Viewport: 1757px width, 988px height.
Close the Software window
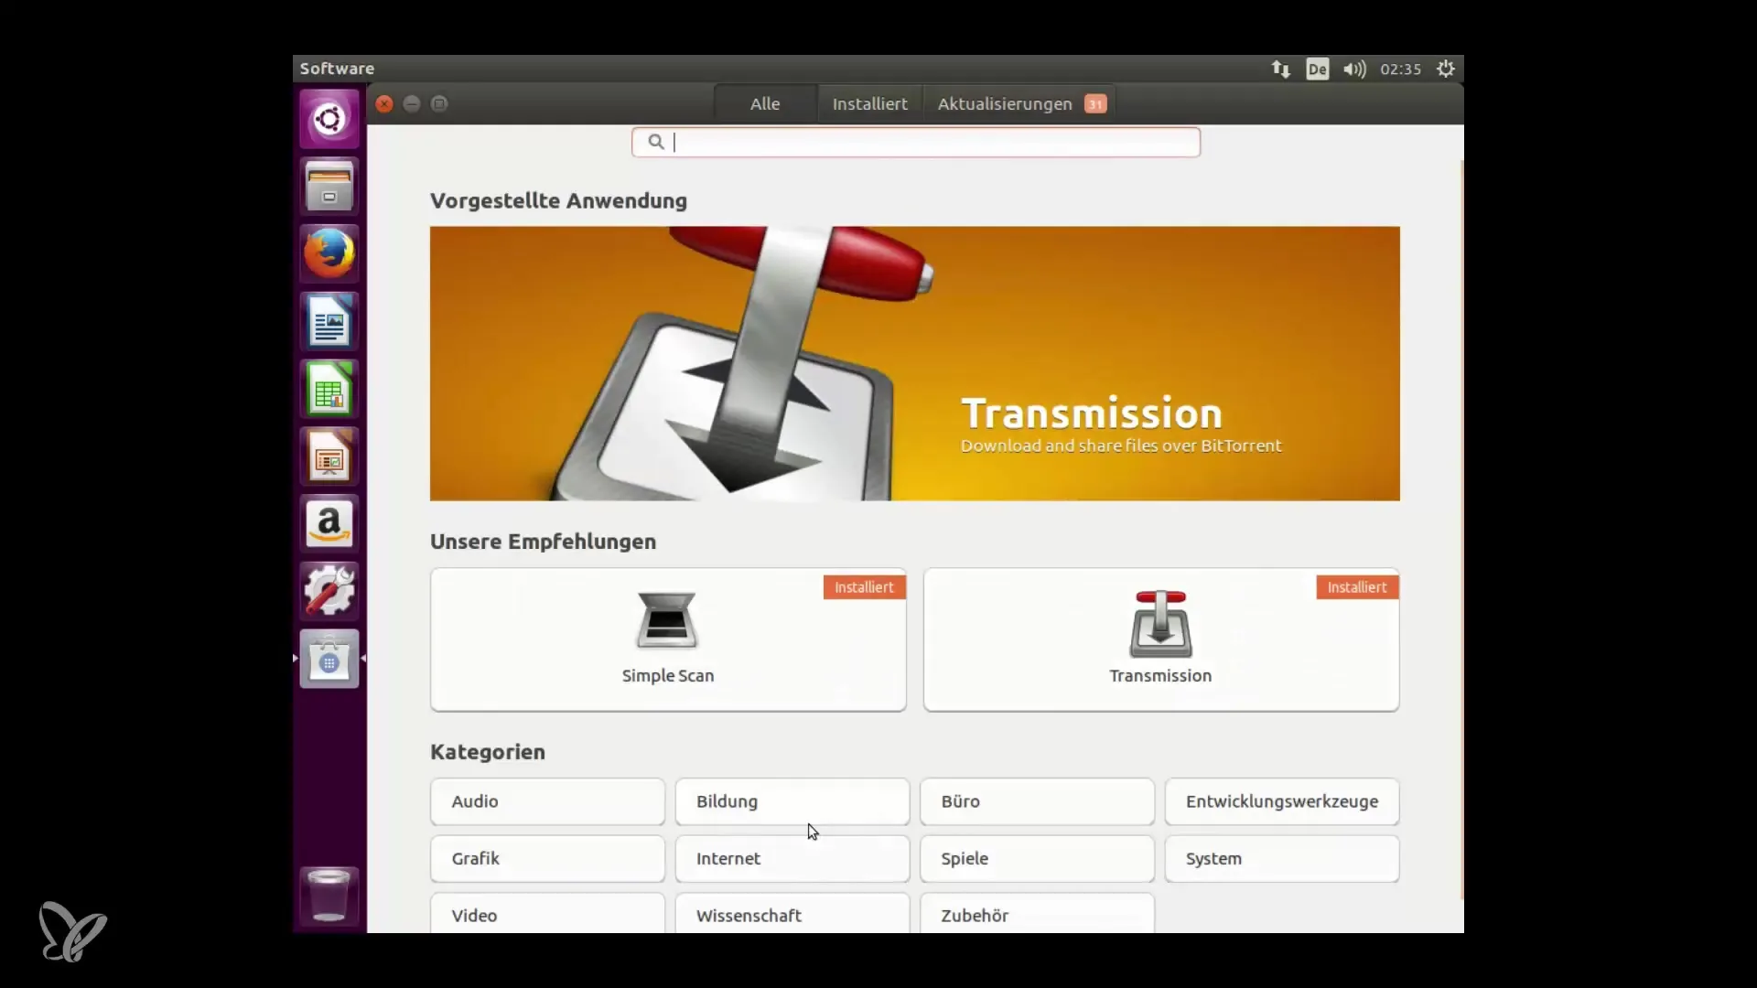point(384,104)
